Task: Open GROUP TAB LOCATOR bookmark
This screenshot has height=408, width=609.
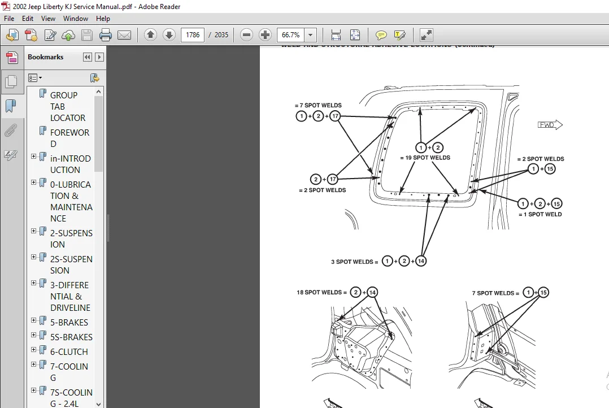Action: [68, 106]
